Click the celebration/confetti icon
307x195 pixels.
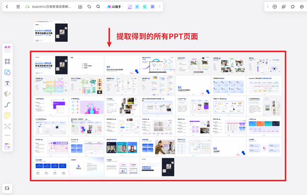283,7
